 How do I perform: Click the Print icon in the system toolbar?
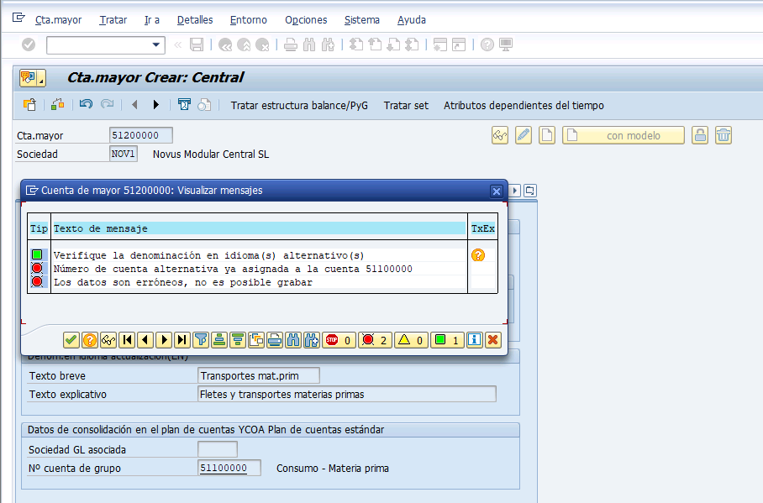click(291, 45)
